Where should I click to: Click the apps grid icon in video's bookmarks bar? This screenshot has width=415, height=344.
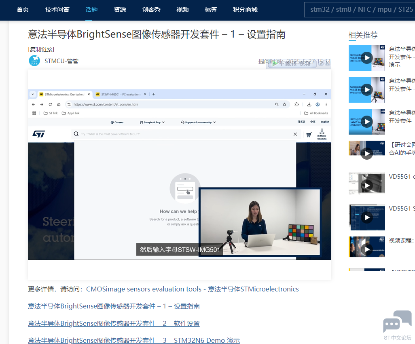34,113
